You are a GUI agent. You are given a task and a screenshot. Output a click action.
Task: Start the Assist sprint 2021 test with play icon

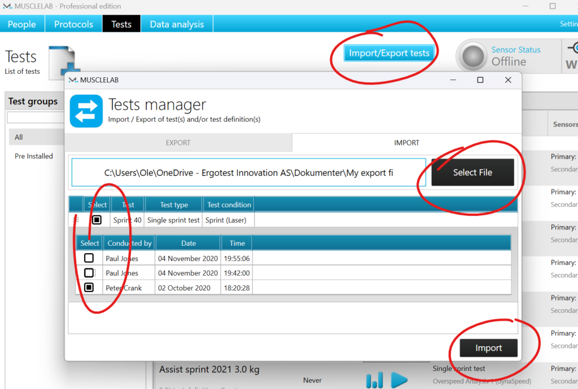click(399, 380)
